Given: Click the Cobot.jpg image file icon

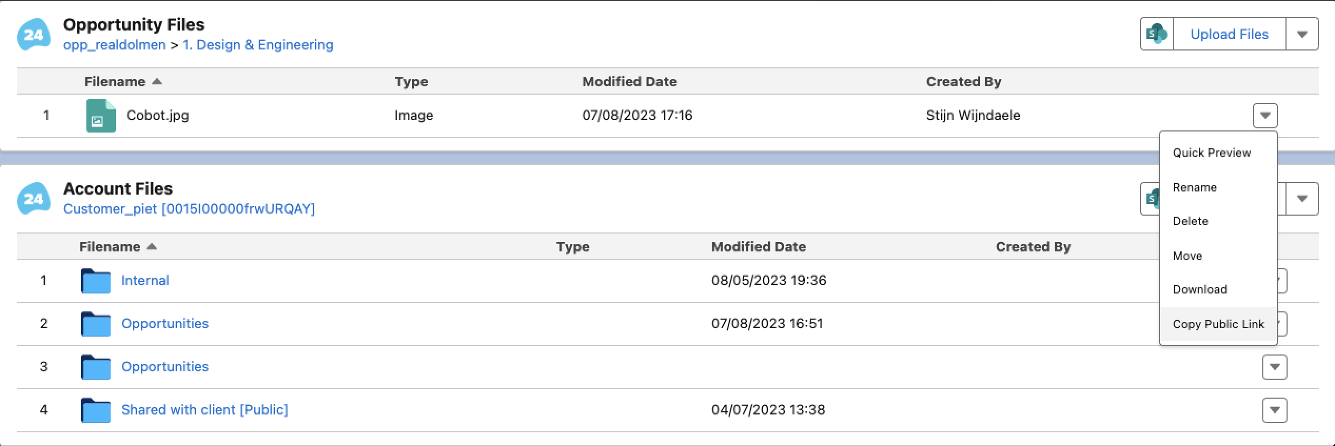Looking at the screenshot, I should 101,116.
